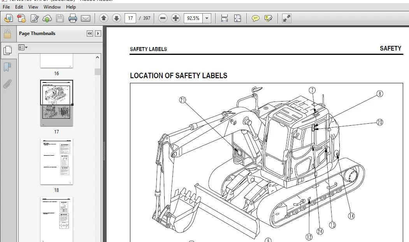This screenshot has height=242, width=409.
Task: Send file by email envelope icon
Action: pyautogui.click(x=86, y=18)
